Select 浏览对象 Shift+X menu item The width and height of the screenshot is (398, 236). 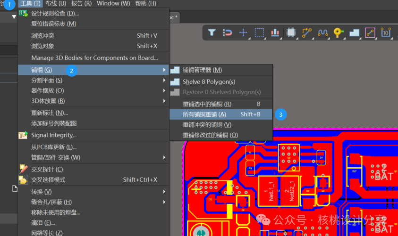pos(93,46)
